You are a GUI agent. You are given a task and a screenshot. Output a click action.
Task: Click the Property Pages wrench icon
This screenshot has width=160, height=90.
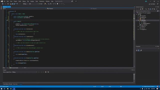[141, 50]
